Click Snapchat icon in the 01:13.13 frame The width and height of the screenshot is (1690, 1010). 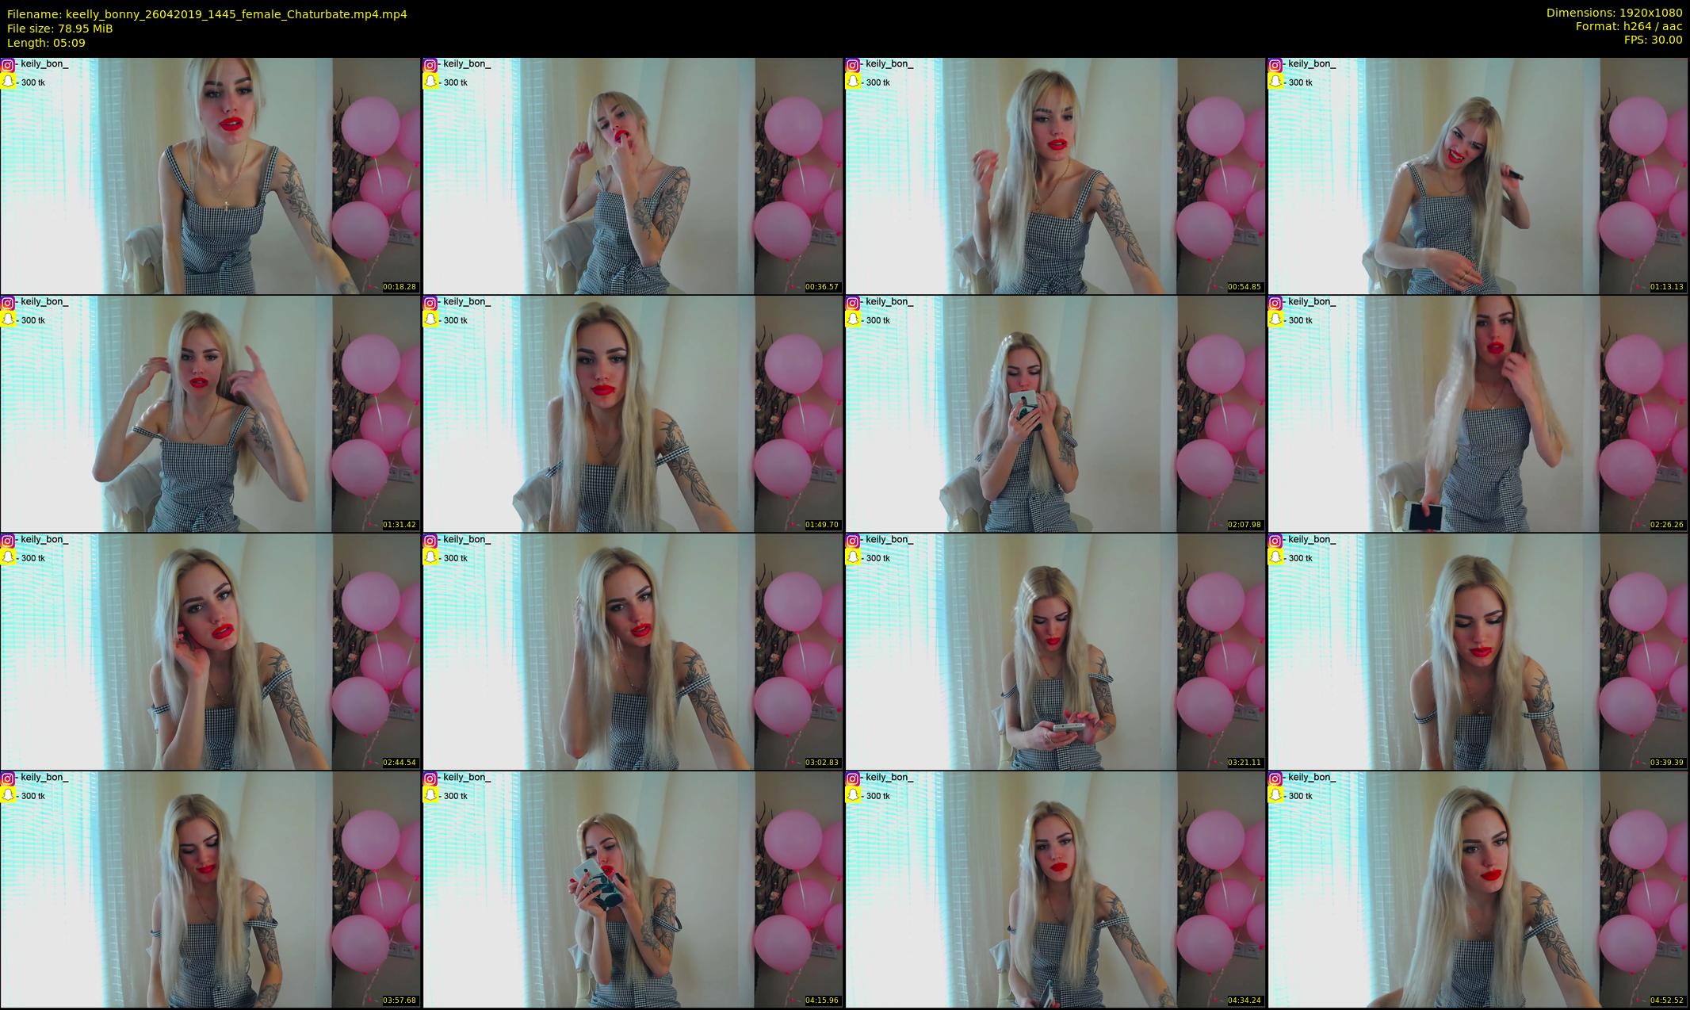[1275, 82]
